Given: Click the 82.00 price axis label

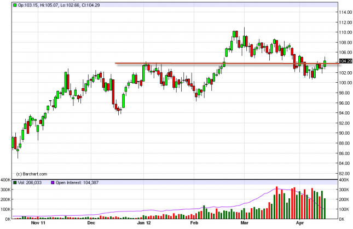Looking at the screenshot, I should [x=345, y=173].
